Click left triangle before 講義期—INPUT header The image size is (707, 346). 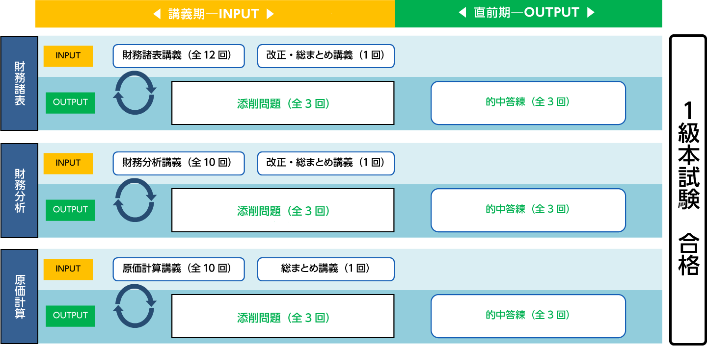point(157,14)
